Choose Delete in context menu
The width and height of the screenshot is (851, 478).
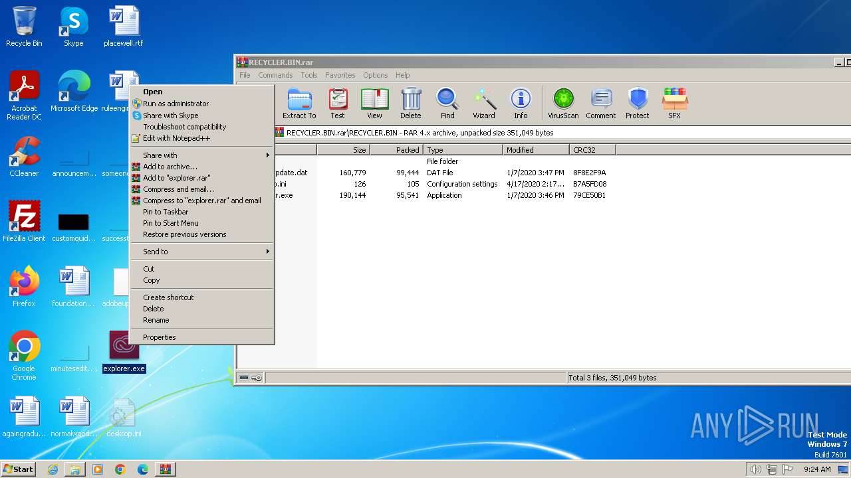coord(201,309)
